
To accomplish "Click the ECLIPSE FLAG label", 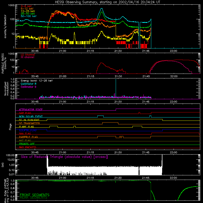I will (x=28, y=130).
